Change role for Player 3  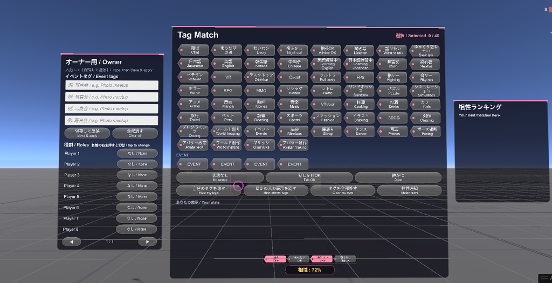pos(137,175)
